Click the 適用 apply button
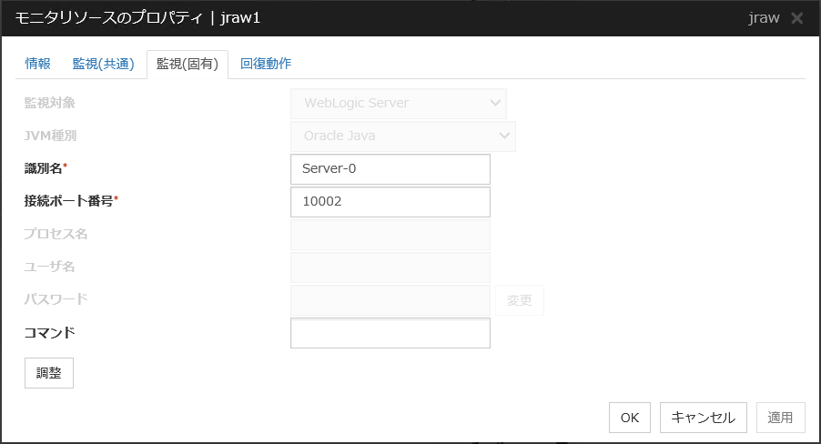The image size is (821, 444). click(780, 418)
